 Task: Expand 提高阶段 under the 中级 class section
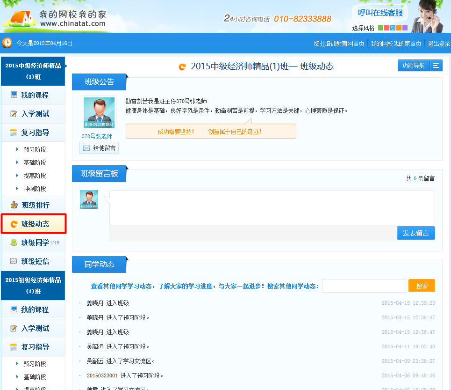pos(35,176)
